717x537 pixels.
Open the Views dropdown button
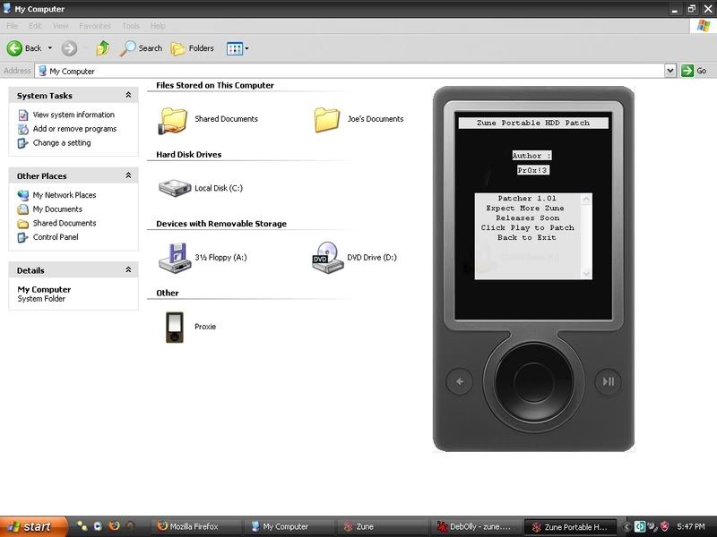pos(238,48)
